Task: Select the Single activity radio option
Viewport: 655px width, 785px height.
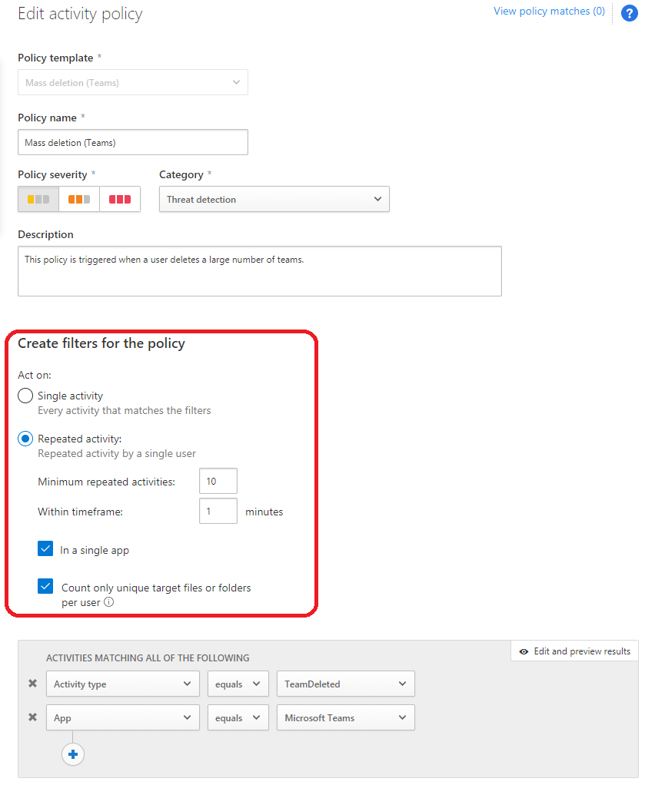Action: pyautogui.click(x=25, y=396)
